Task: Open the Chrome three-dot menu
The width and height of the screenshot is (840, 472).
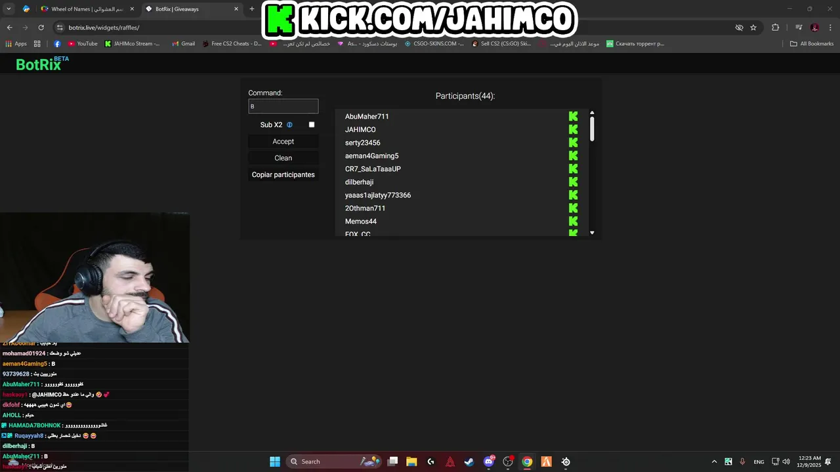Action: pyautogui.click(x=831, y=28)
